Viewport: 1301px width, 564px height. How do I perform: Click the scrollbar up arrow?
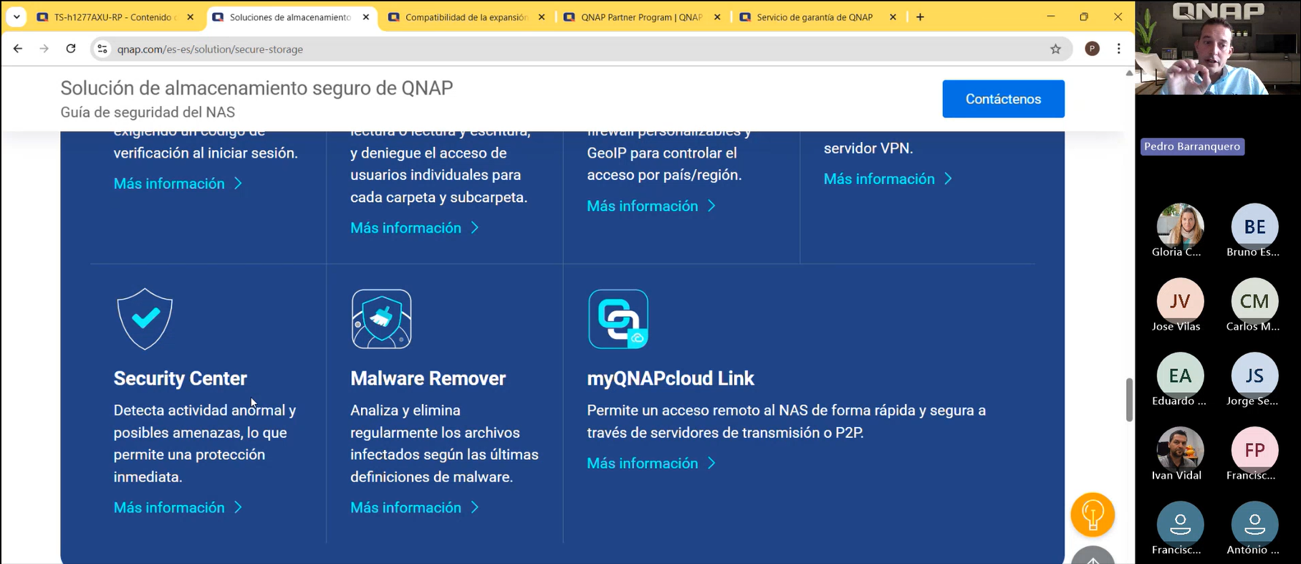(x=1129, y=72)
